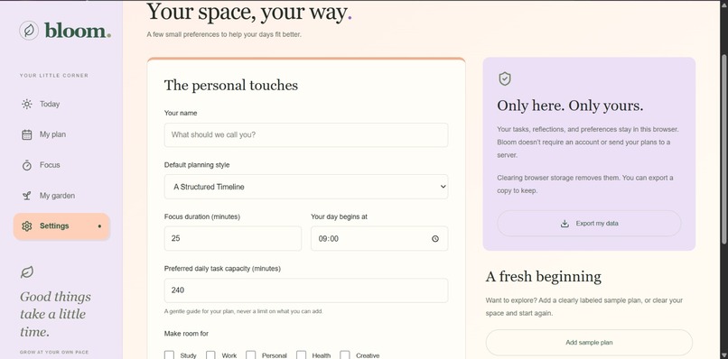The height and width of the screenshot is (359, 728).
Task: Click the Export my data button
Action: pos(589,224)
